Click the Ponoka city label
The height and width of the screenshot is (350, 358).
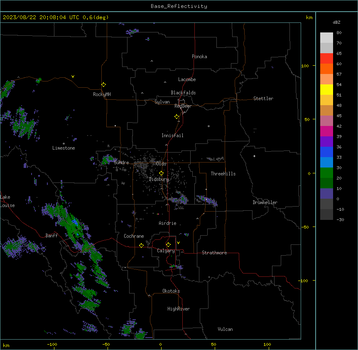199,57
